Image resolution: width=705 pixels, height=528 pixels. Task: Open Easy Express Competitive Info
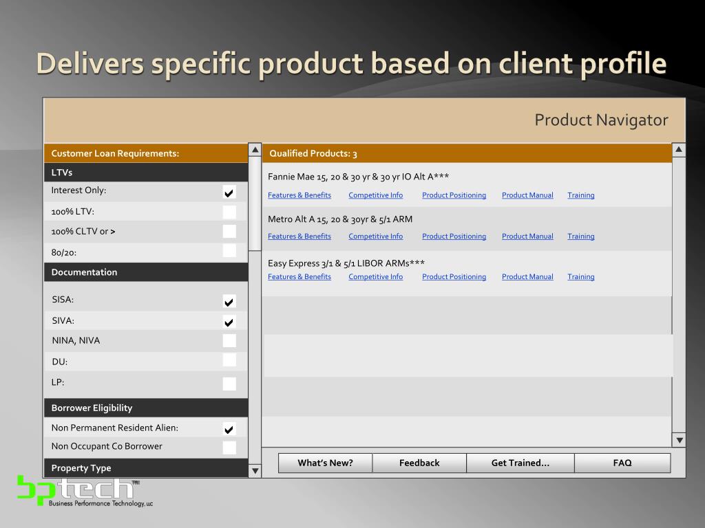(x=375, y=276)
